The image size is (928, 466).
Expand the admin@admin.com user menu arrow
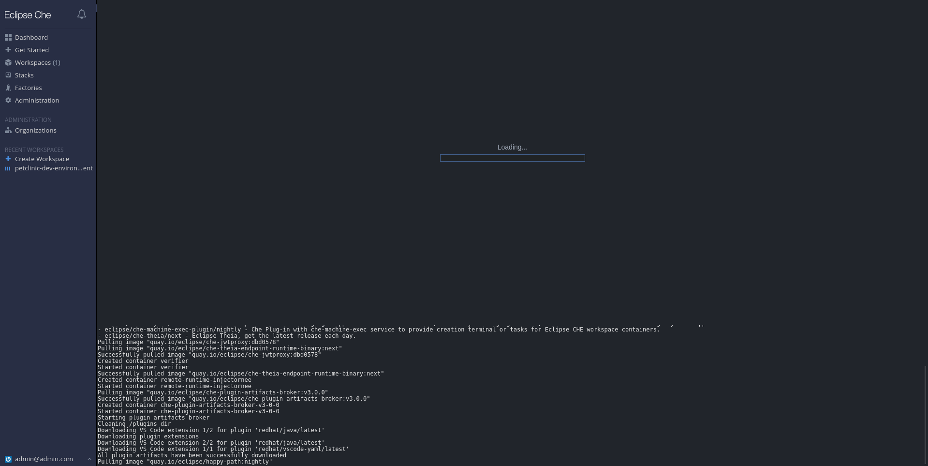point(89,459)
